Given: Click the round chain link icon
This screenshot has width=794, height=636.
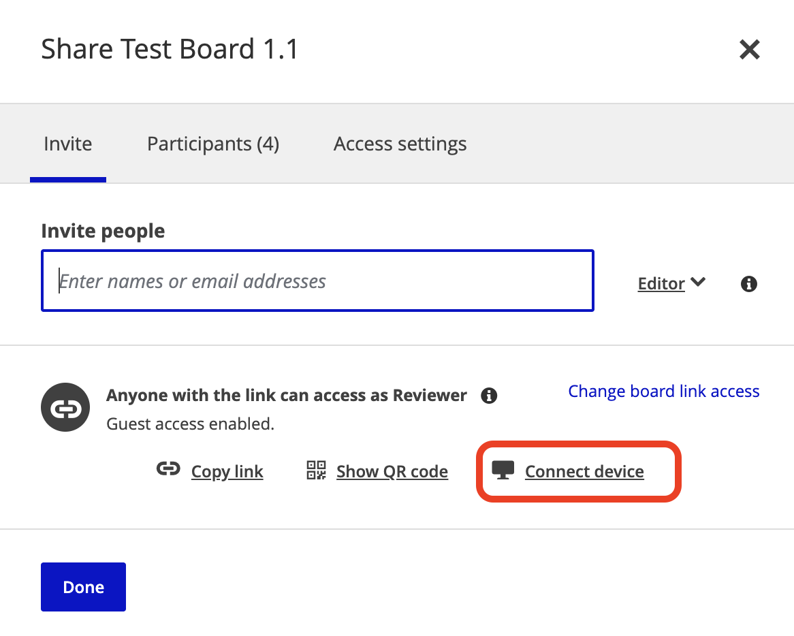Looking at the screenshot, I should (65, 407).
